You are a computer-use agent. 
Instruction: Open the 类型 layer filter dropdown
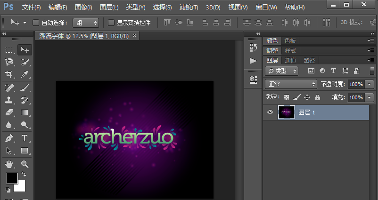click(x=282, y=71)
